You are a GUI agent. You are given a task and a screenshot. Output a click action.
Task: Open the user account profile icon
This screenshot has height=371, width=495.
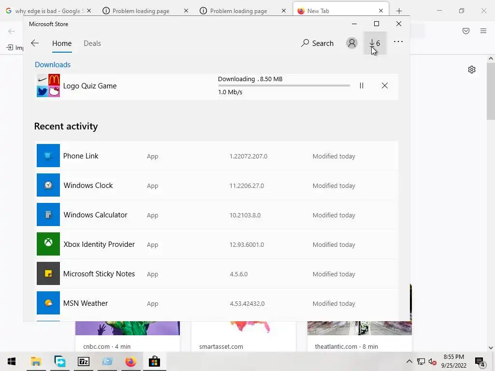[352, 43]
